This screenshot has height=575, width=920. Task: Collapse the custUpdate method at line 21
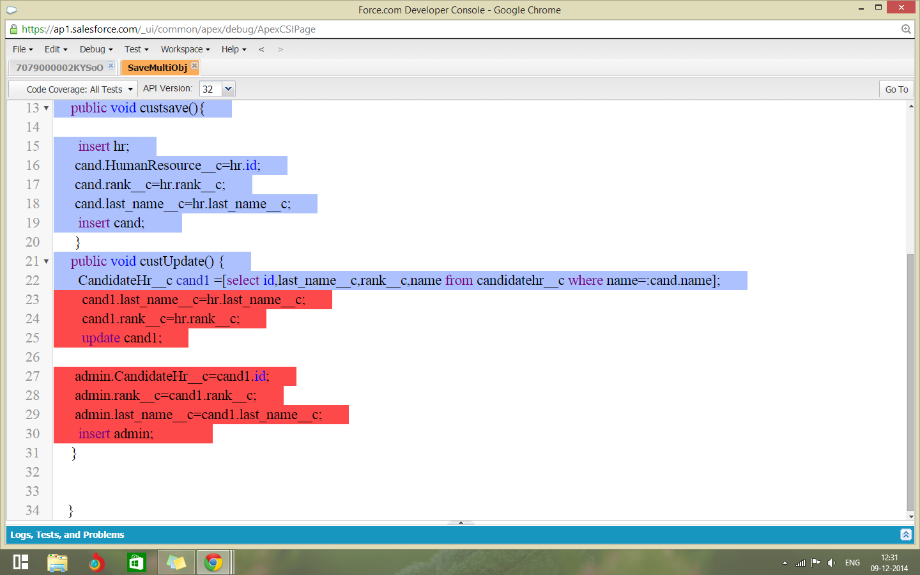(46, 262)
